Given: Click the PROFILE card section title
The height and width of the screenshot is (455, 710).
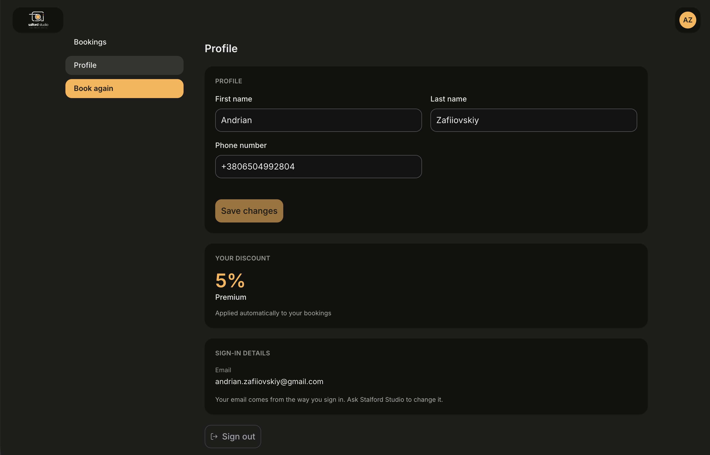Looking at the screenshot, I should (x=228, y=81).
